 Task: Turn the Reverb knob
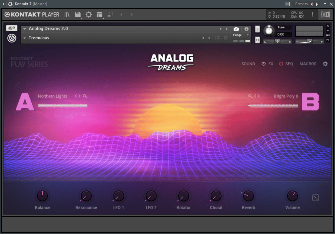click(248, 196)
